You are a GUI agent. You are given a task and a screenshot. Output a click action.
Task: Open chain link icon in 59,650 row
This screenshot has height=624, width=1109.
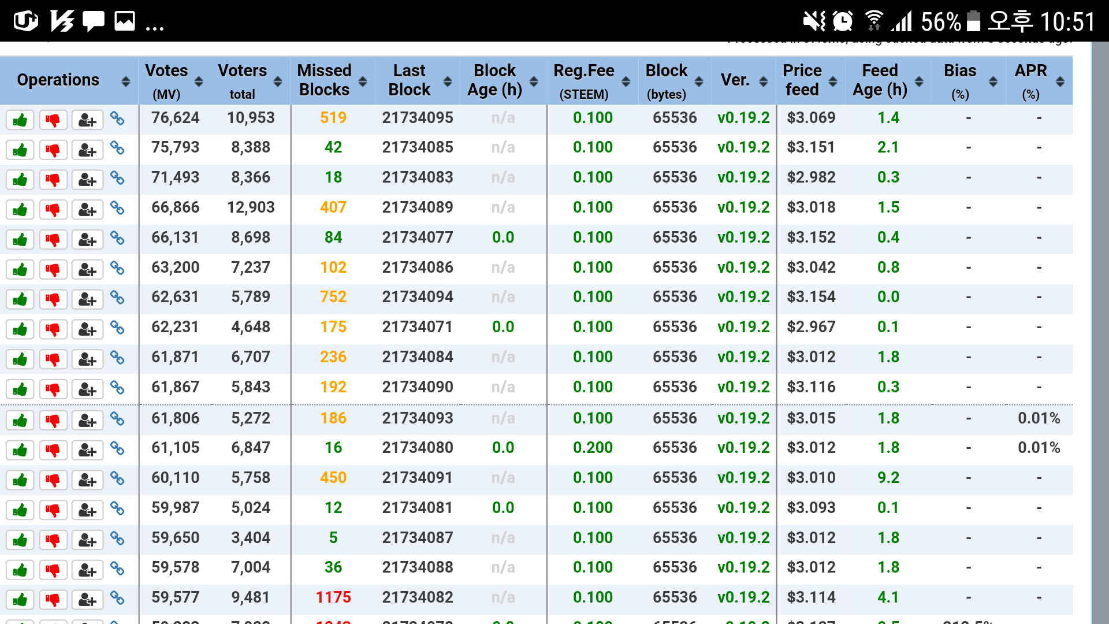coord(117,538)
